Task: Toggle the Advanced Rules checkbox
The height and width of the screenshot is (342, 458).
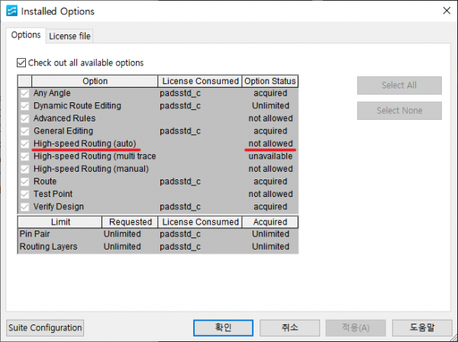Action: (x=25, y=118)
